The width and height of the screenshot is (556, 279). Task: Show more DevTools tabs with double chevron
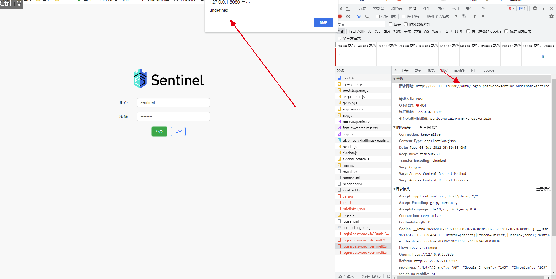coord(483,8)
